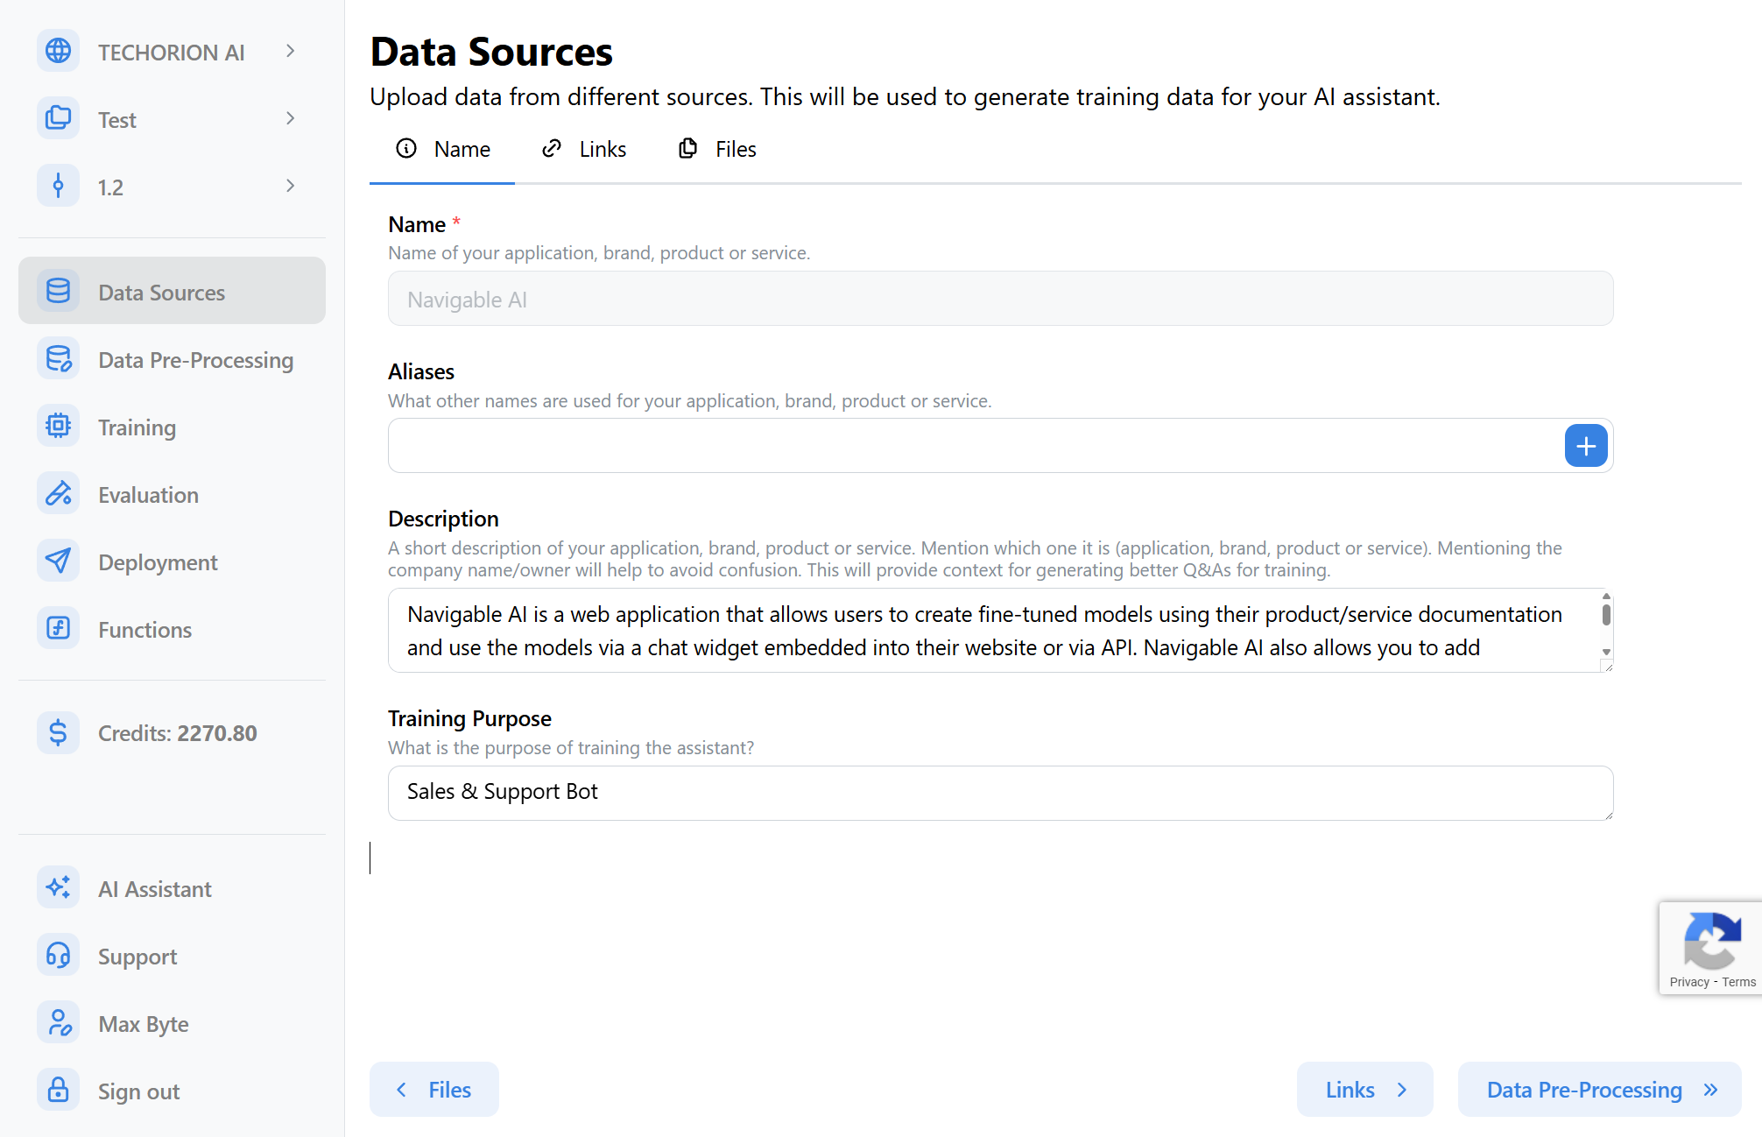Switch to the Links tab

(x=583, y=150)
